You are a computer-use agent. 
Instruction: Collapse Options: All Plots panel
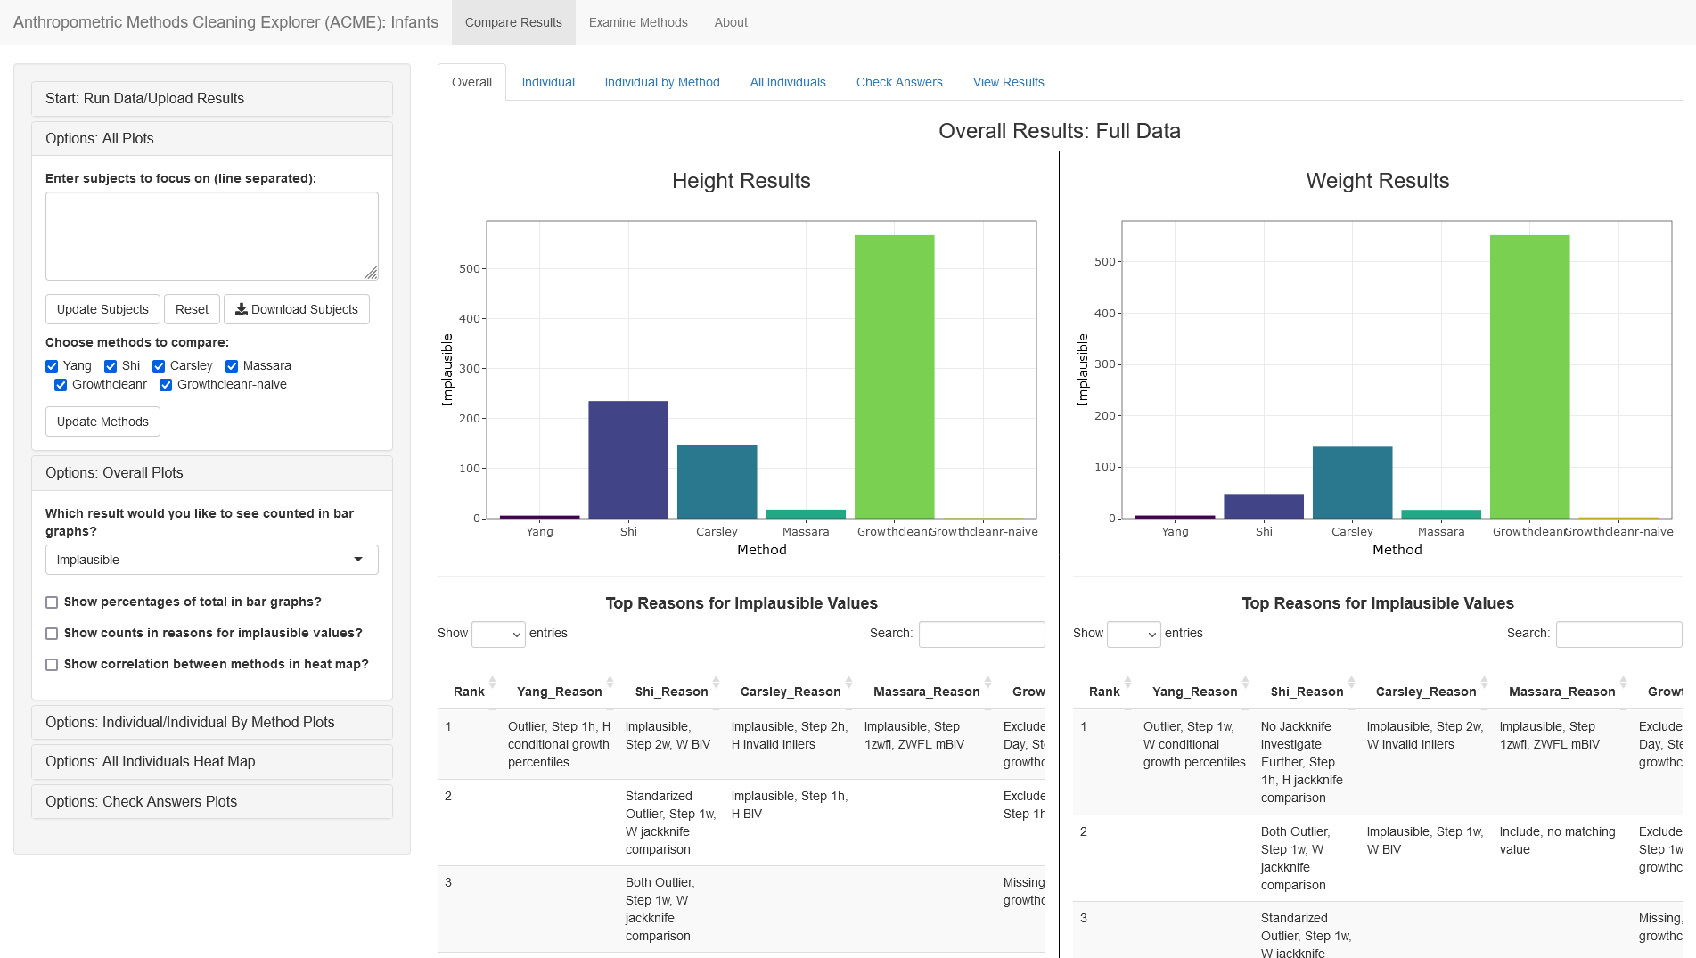212,139
